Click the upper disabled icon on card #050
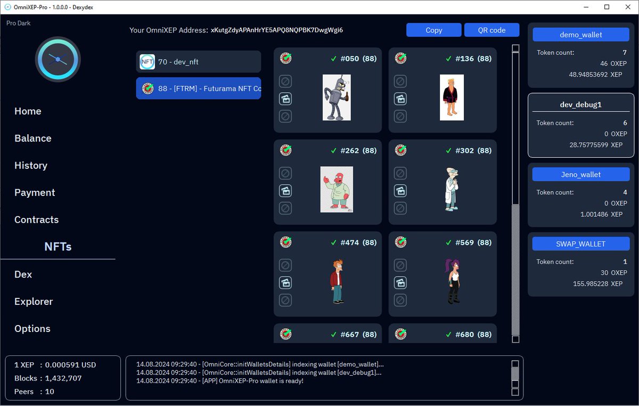Image resolution: width=639 pixels, height=406 pixels. point(285,82)
